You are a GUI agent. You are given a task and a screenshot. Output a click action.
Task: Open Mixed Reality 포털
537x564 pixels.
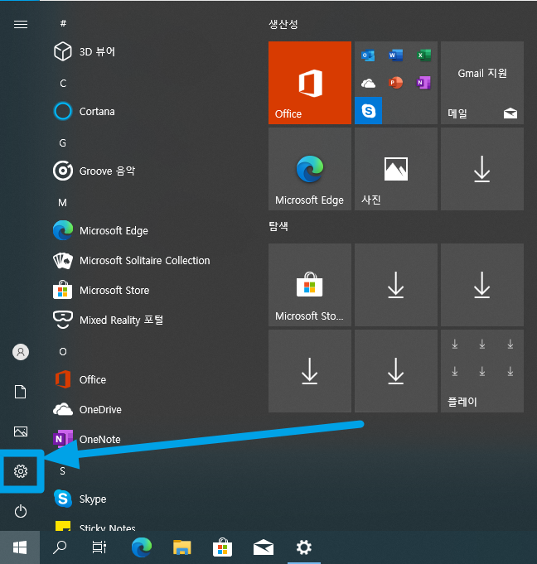click(108, 320)
